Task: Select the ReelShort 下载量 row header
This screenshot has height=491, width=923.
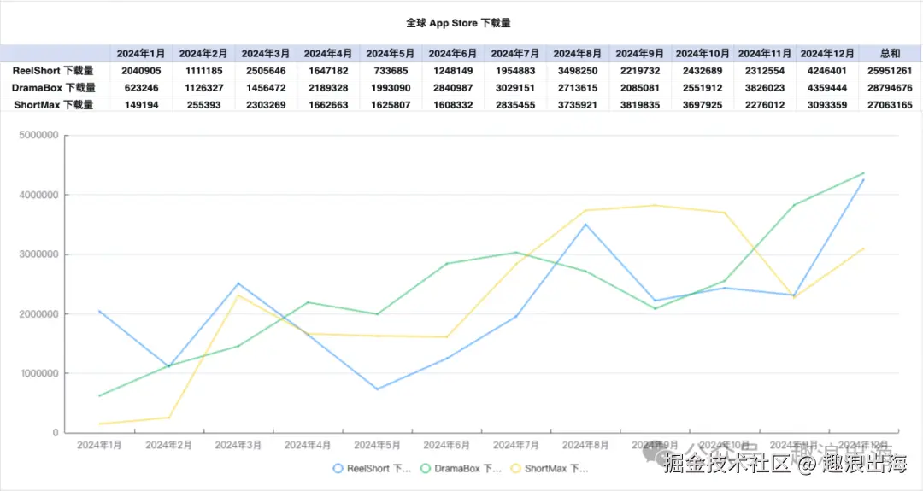Action: (x=53, y=71)
